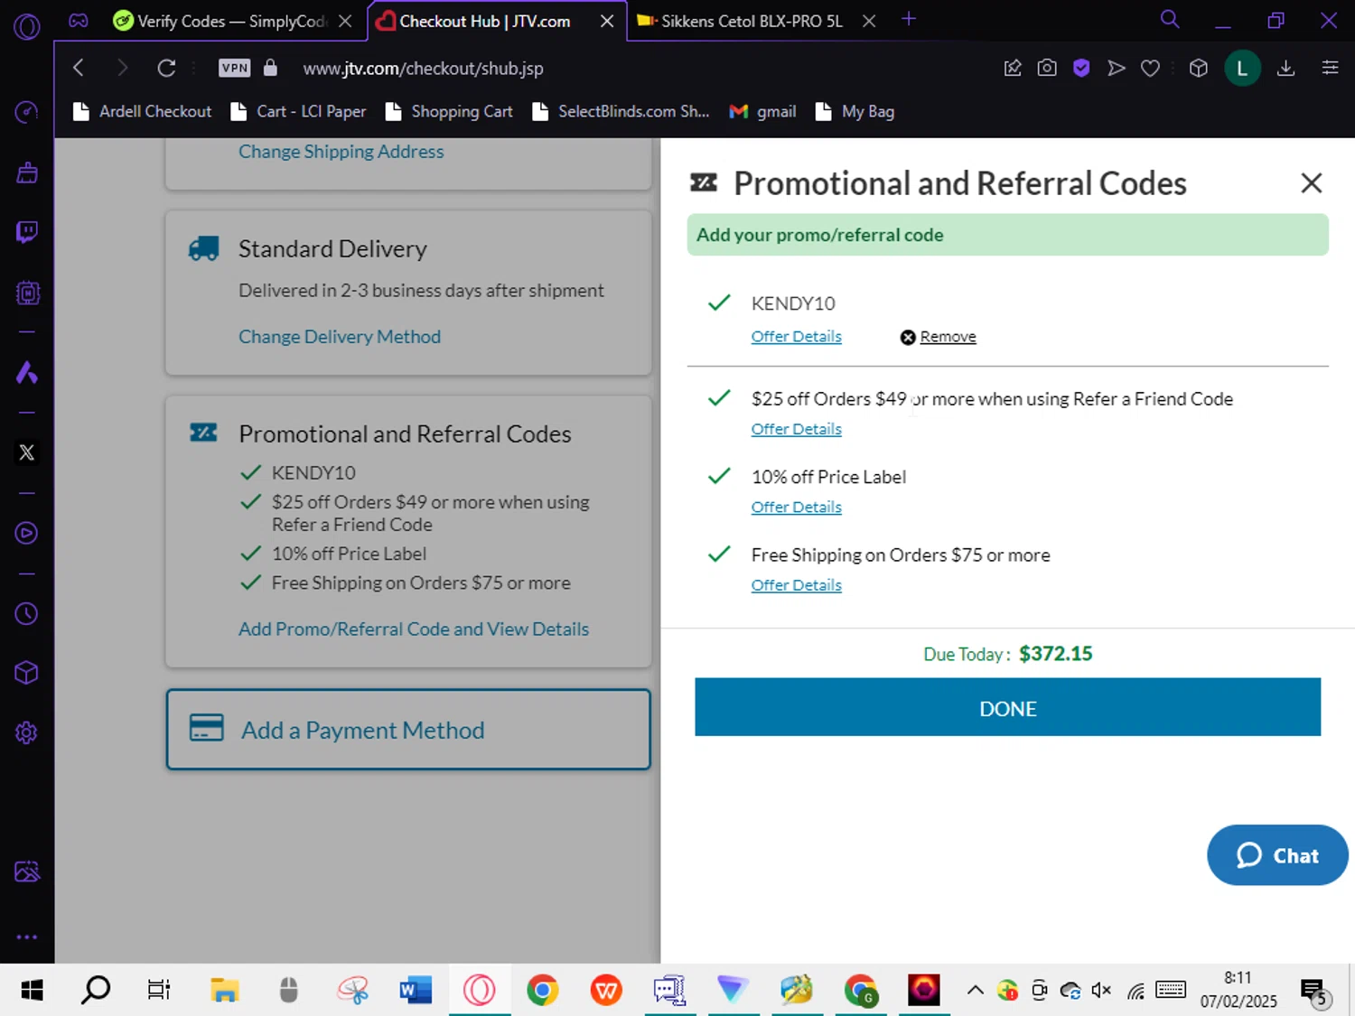Open Microsoft Word from taskbar

[x=416, y=991]
